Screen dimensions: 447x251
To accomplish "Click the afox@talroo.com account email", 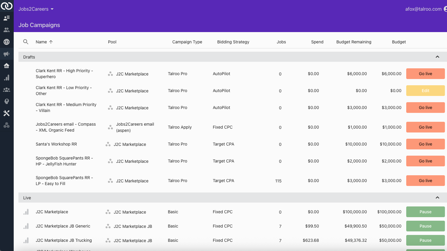I will click(x=423, y=9).
